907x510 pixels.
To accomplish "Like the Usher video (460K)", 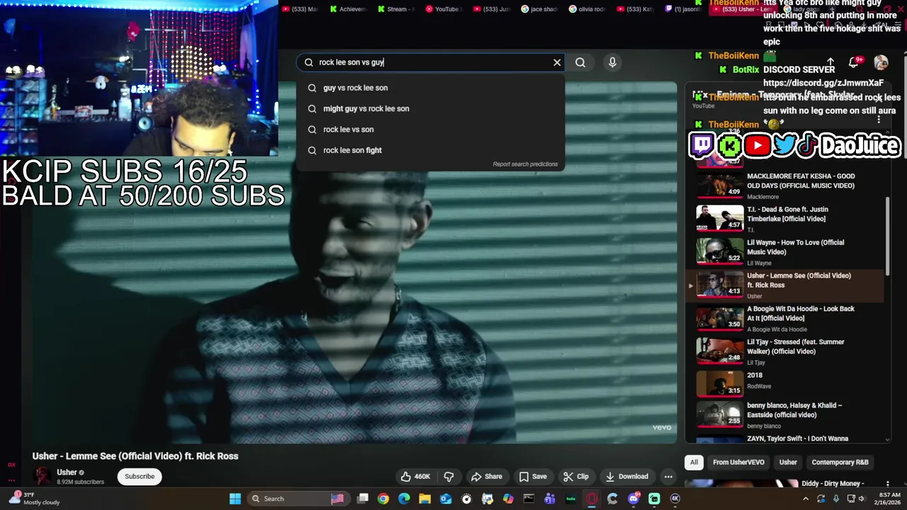I will pyautogui.click(x=415, y=477).
